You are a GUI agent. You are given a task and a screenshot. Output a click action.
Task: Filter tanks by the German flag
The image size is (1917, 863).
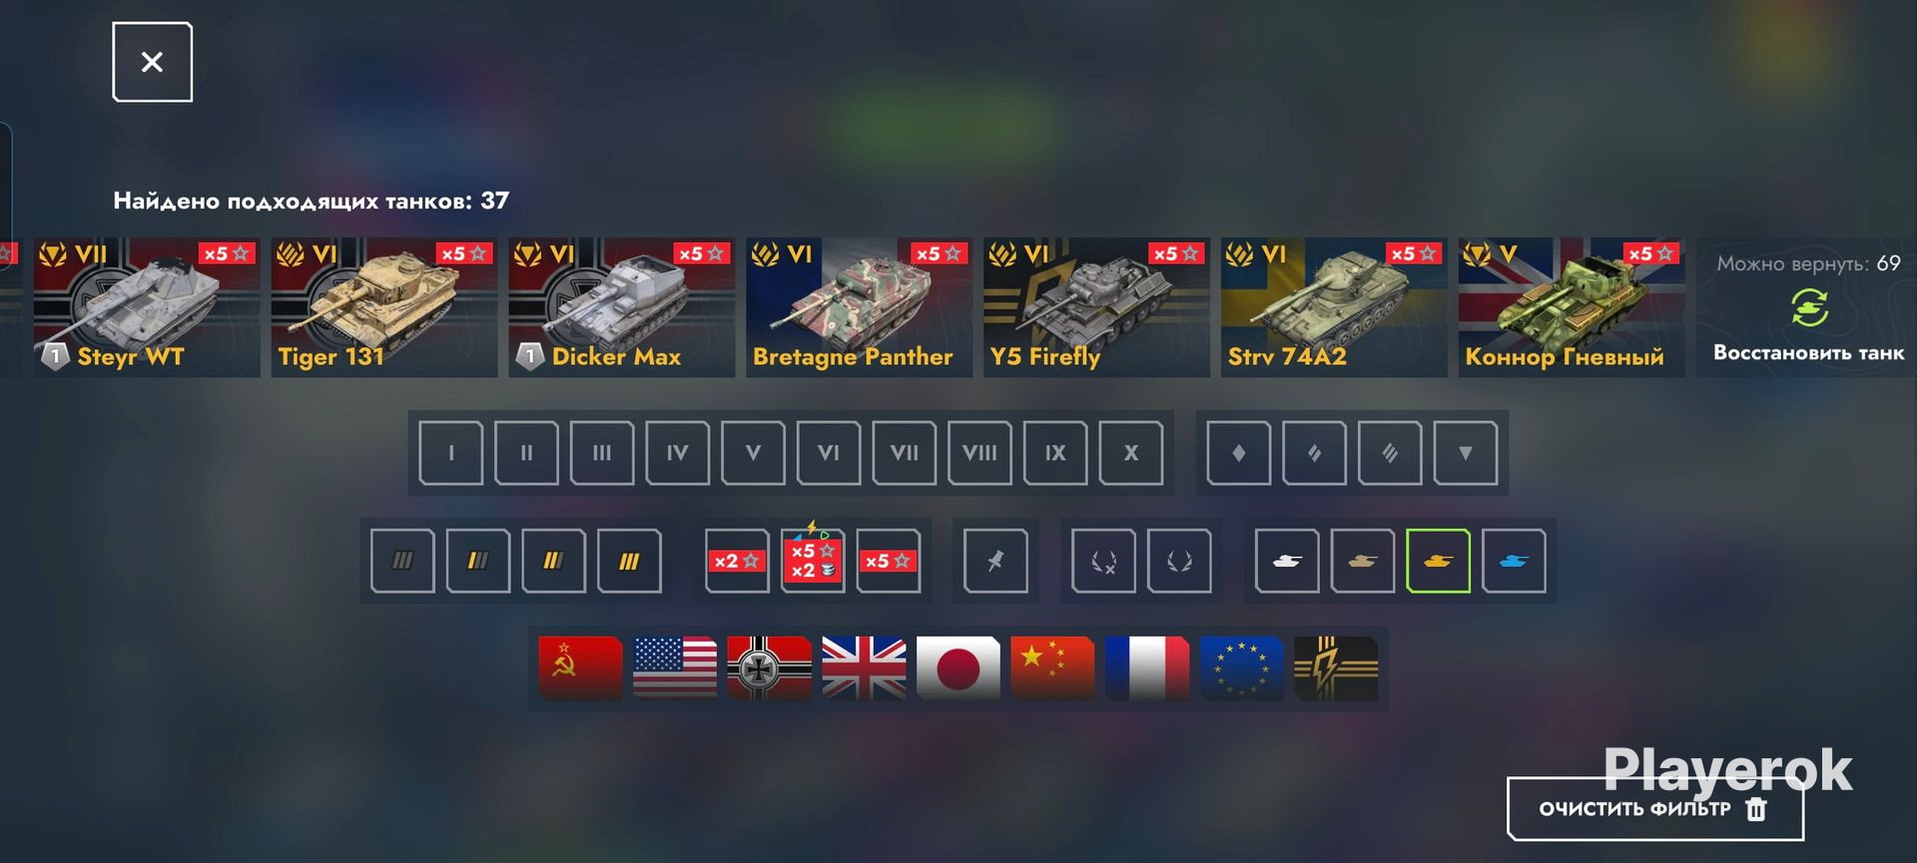769,667
